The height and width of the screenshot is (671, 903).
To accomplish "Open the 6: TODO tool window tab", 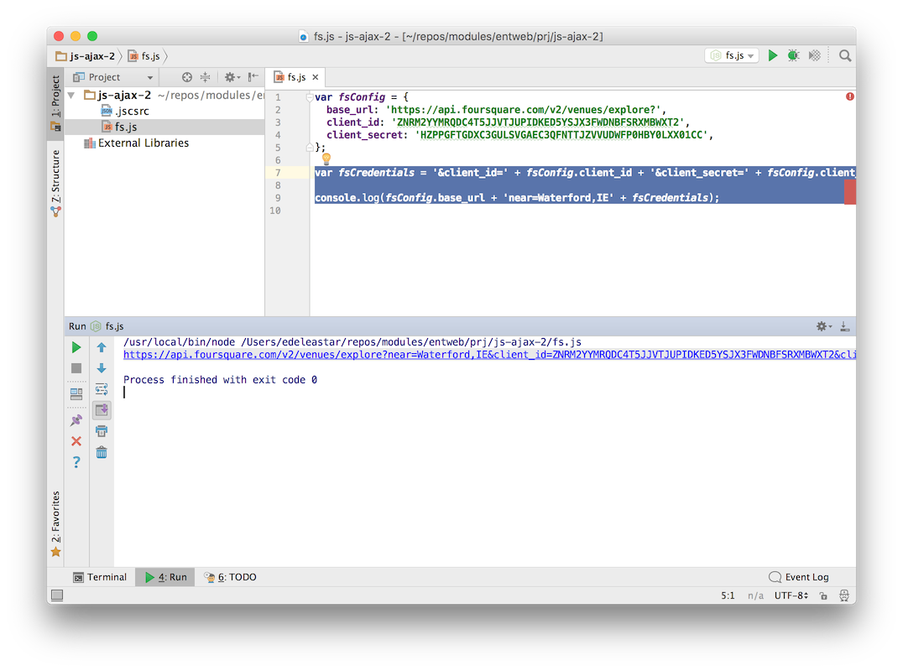I will click(230, 577).
